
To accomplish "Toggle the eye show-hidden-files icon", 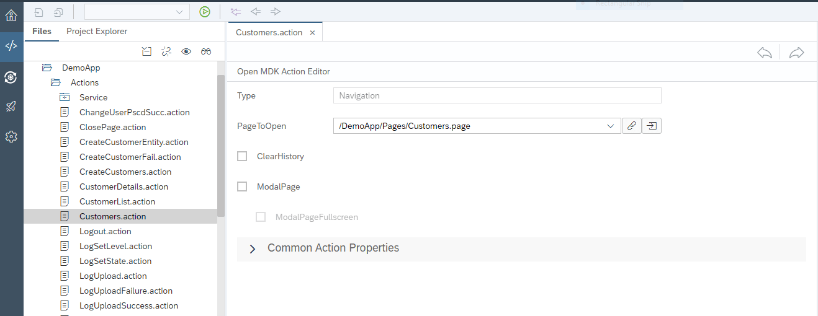I will [x=186, y=52].
